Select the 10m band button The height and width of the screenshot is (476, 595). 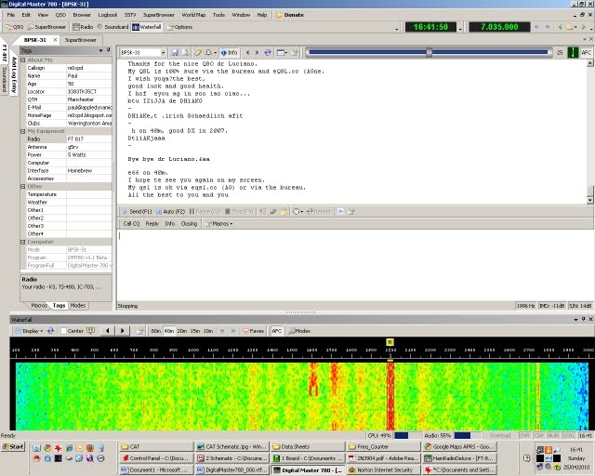click(x=208, y=331)
